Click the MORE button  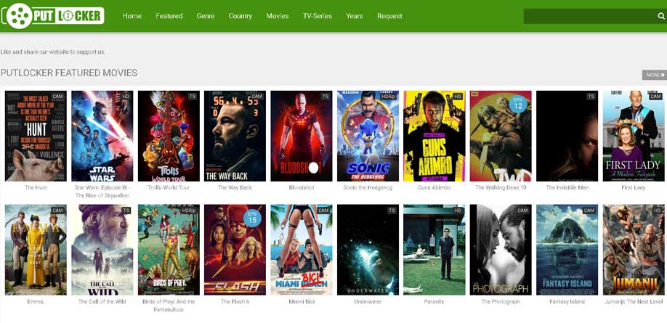(654, 75)
